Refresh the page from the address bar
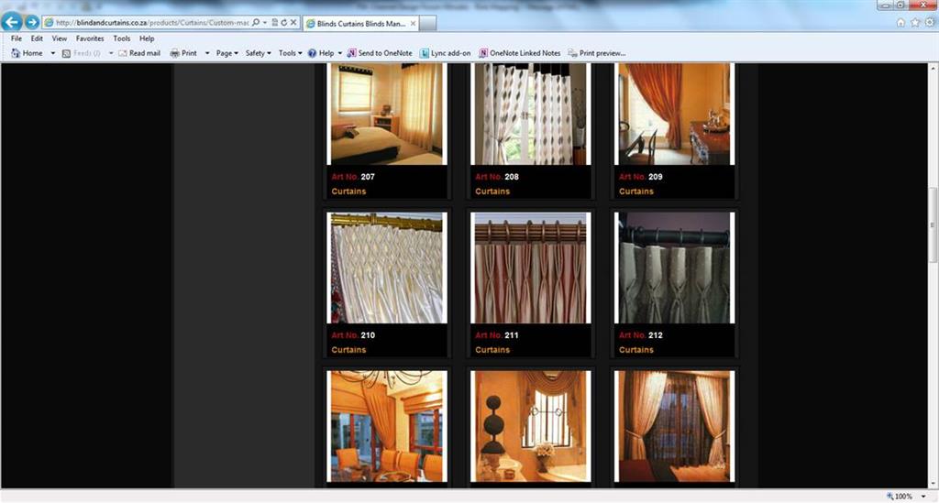Screen dimensions: 939x503 click(284, 23)
